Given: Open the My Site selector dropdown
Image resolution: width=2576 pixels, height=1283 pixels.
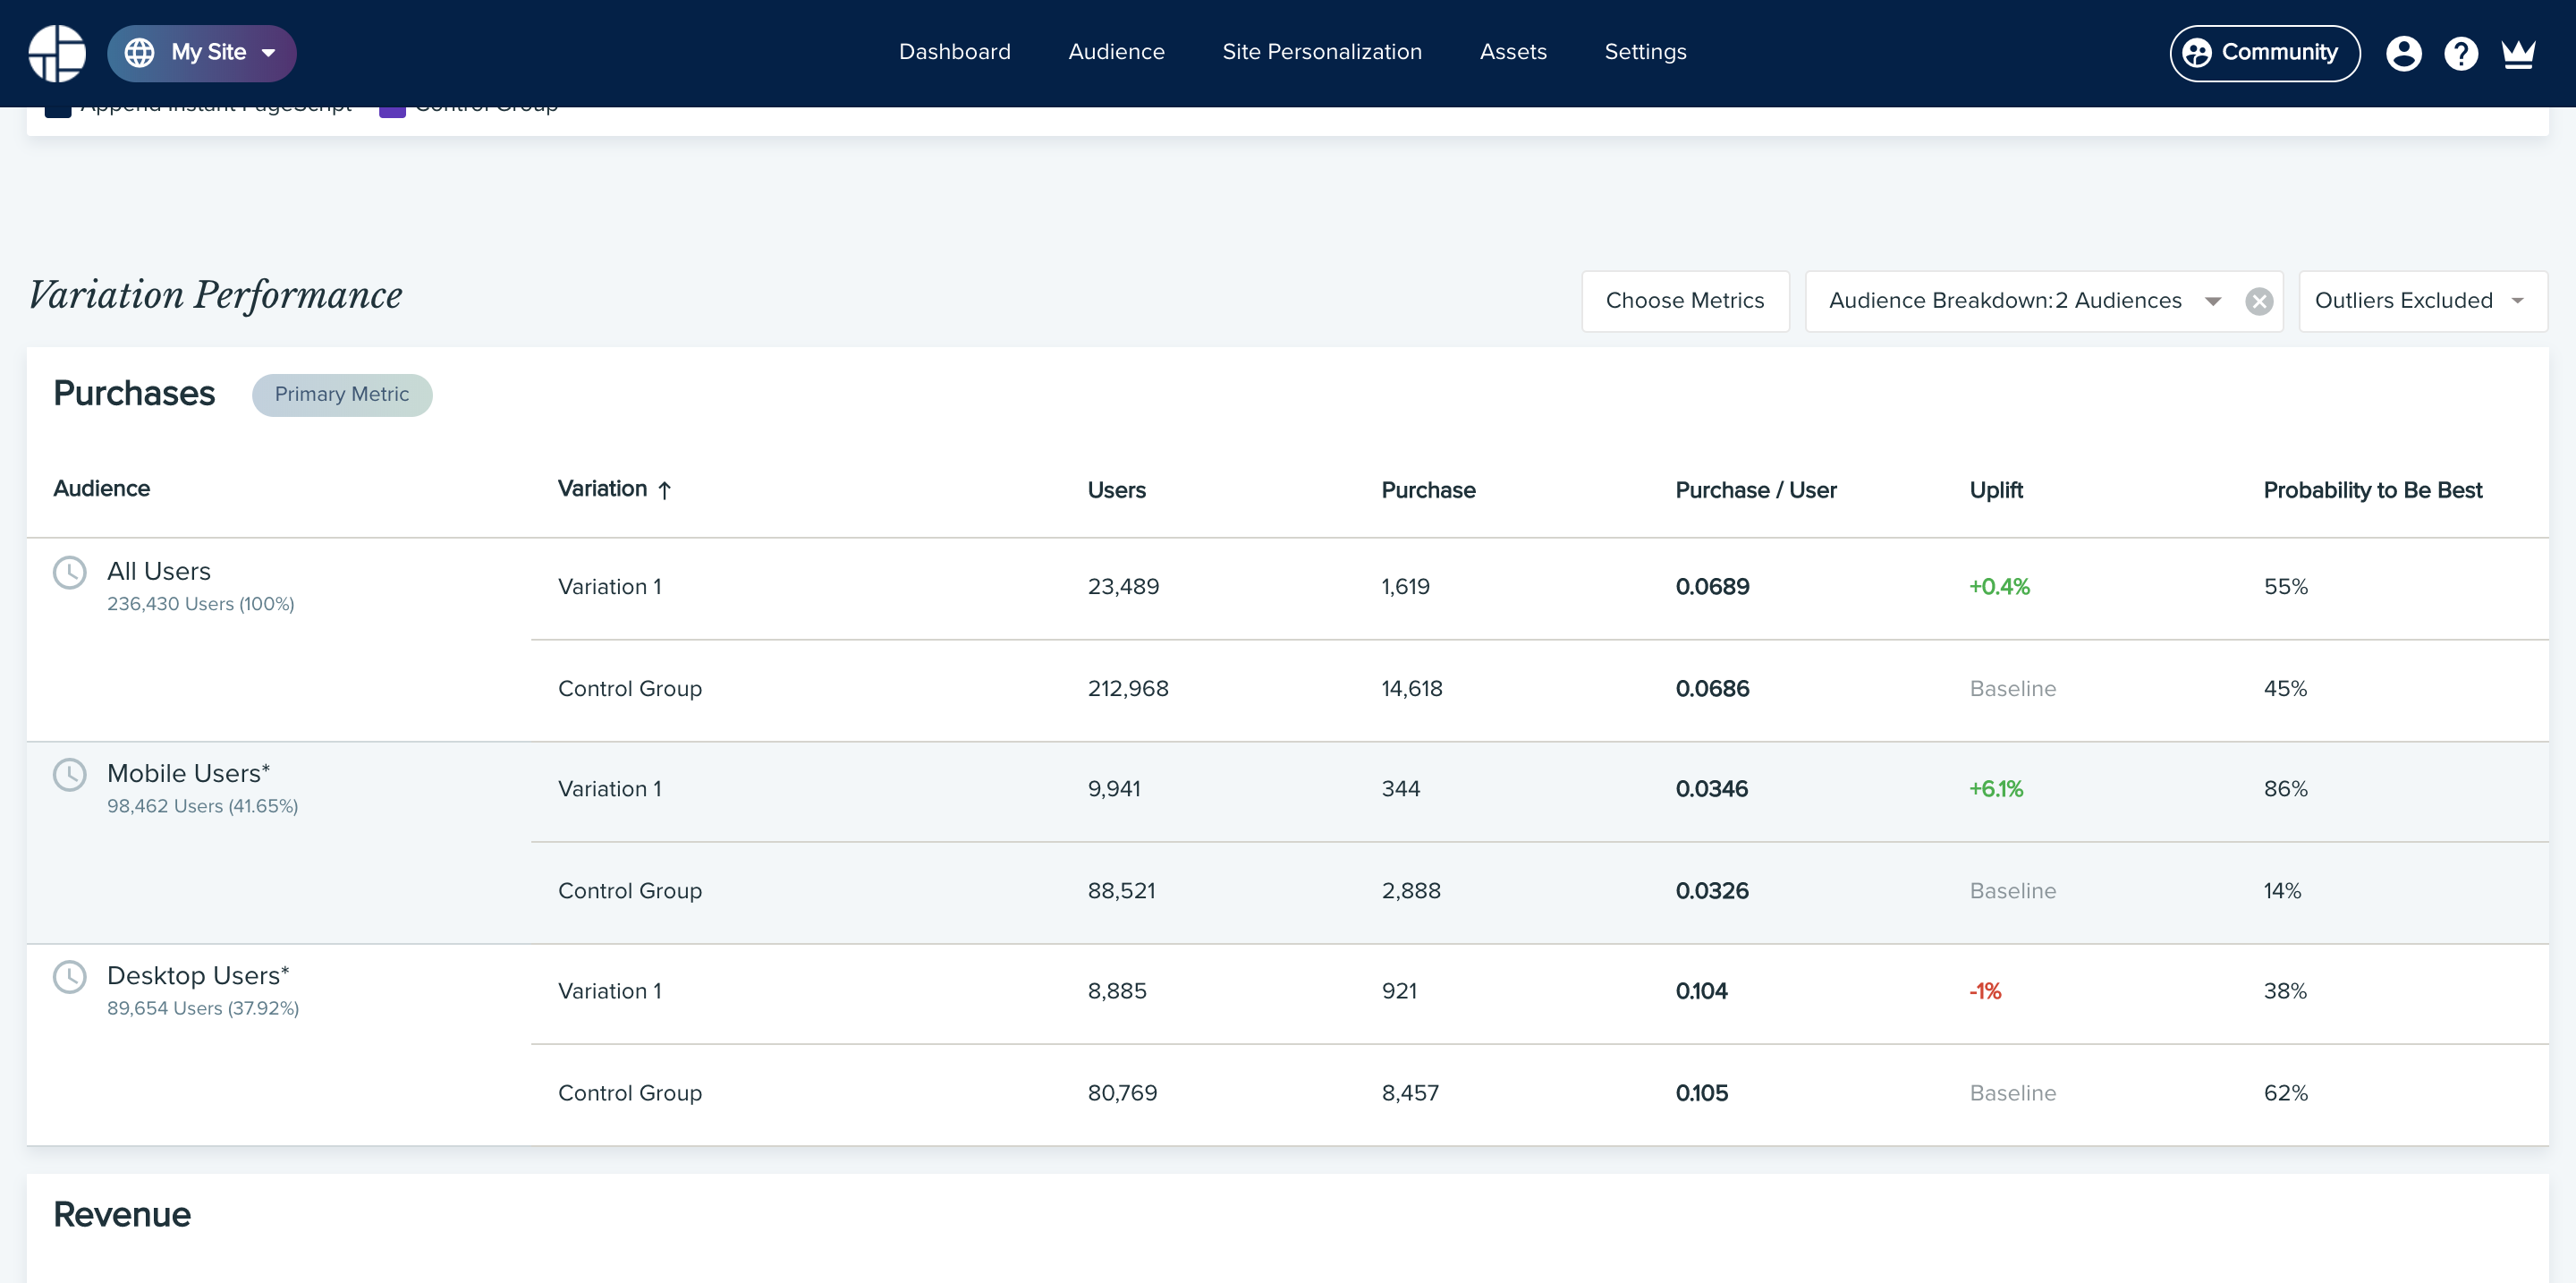Looking at the screenshot, I should pyautogui.click(x=203, y=53).
